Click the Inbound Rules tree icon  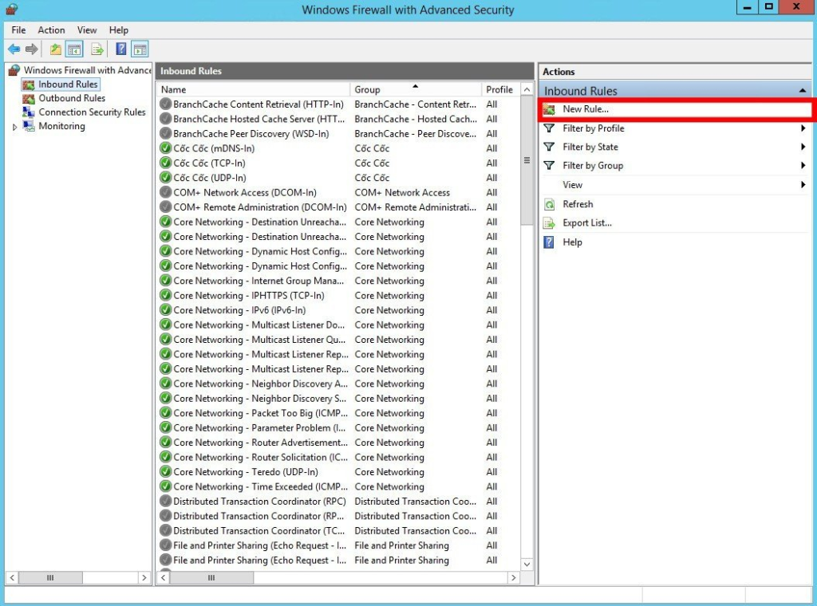(29, 85)
